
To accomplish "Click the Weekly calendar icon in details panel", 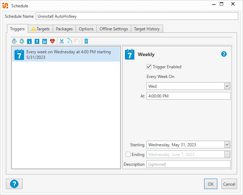I will click(x=129, y=54).
